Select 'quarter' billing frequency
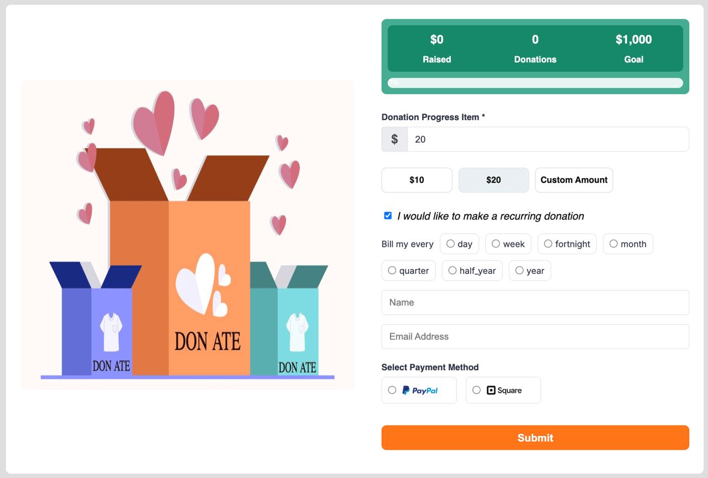The width and height of the screenshot is (708, 478). point(392,270)
